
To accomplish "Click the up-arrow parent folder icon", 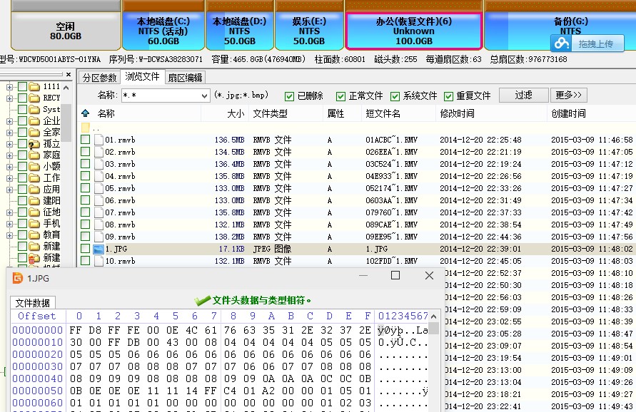I will [x=85, y=113].
